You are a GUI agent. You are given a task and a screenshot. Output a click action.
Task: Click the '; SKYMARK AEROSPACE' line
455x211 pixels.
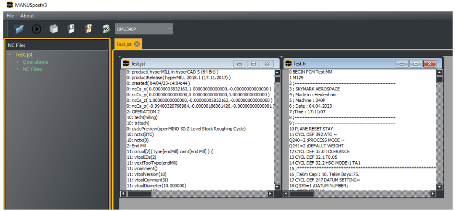pyautogui.click(x=315, y=89)
